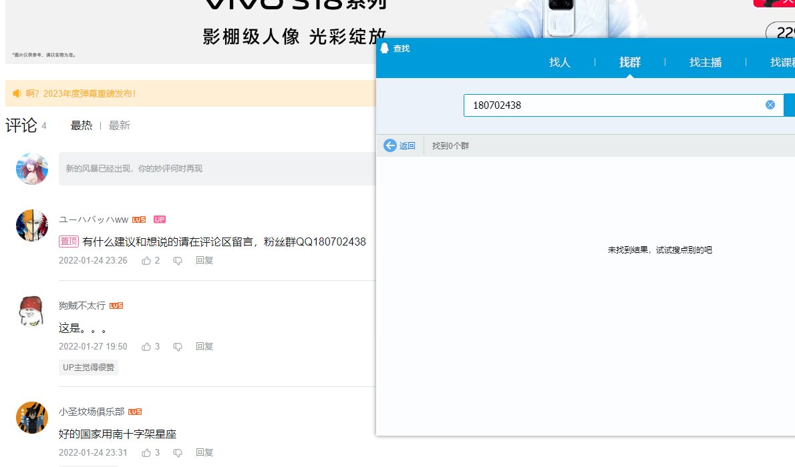Viewport: 795px width, 467px height.
Task: Click your own avatar beside comment box
Action: click(32, 169)
